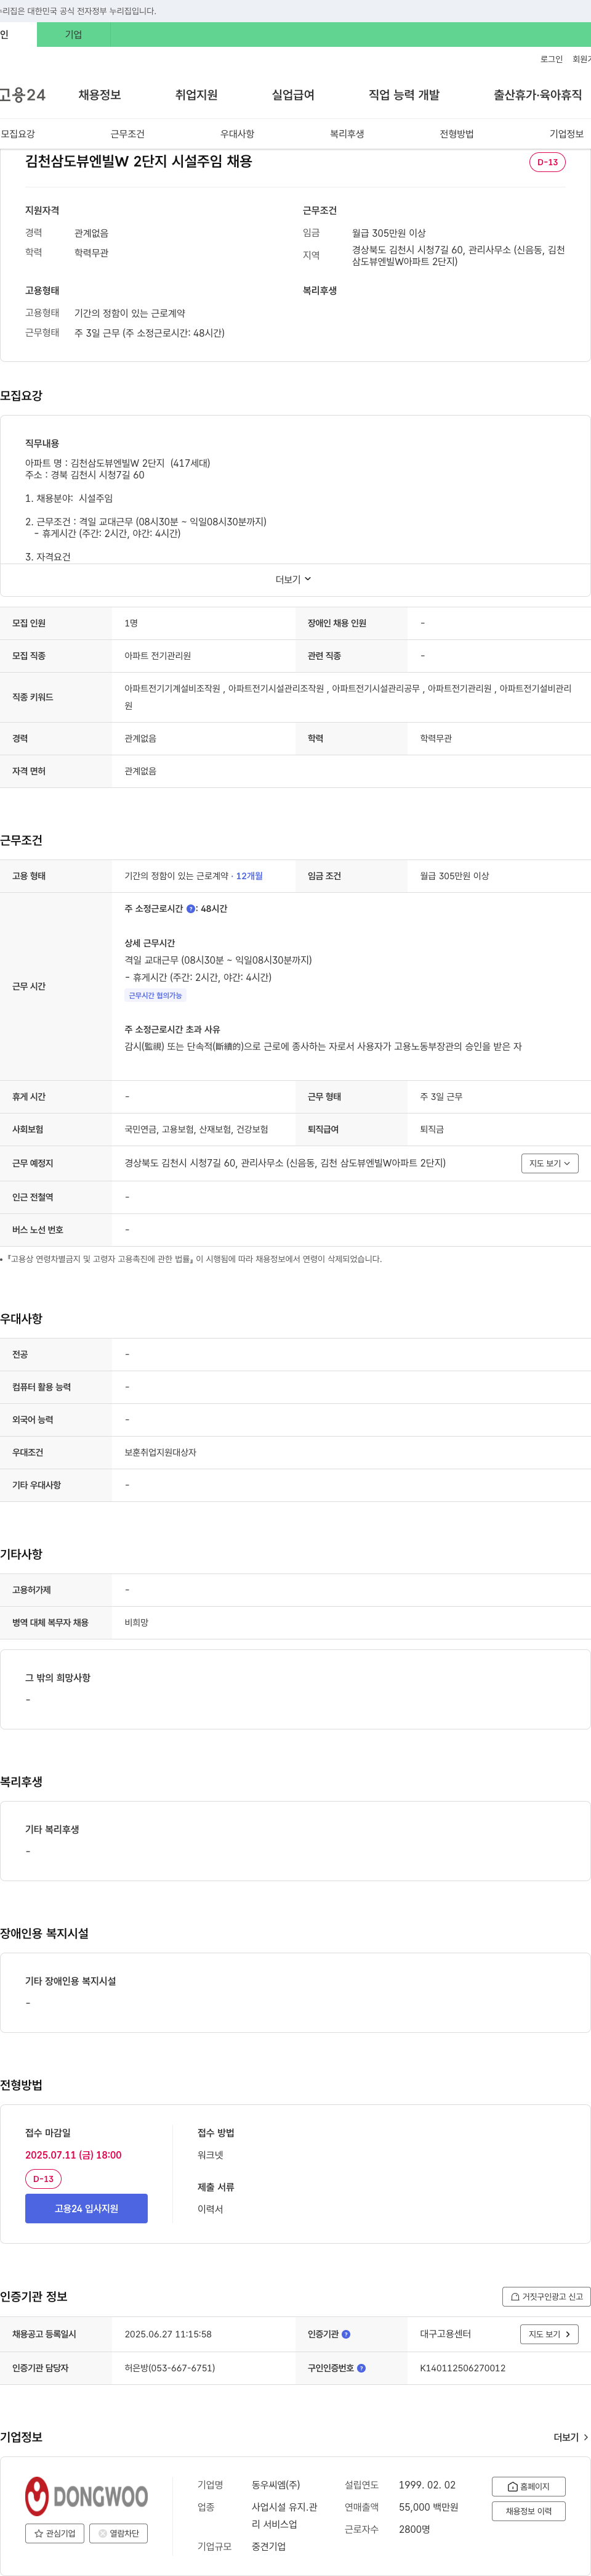This screenshot has width=591, height=2576.
Task: Click 보훈취업지원대상자 preference text
Action: tap(161, 1452)
